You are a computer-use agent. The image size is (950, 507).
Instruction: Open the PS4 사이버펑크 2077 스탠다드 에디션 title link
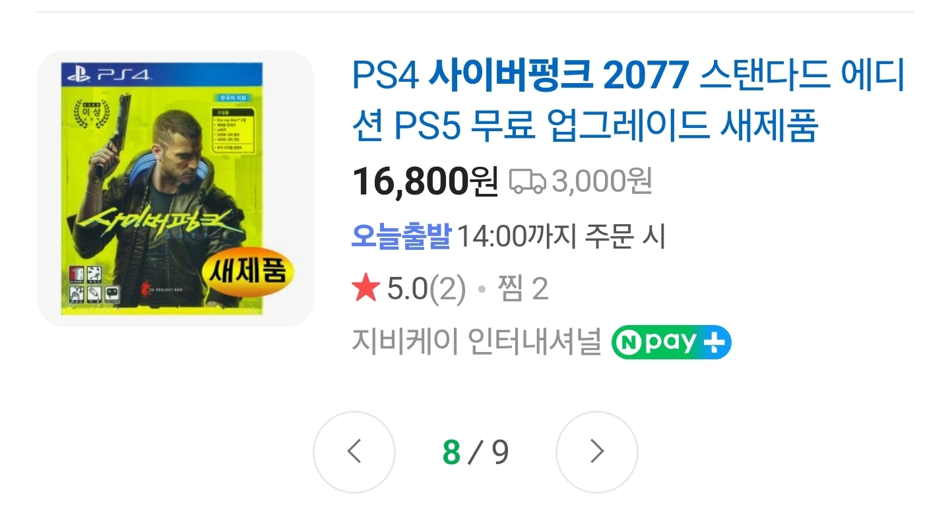pyautogui.click(x=629, y=102)
